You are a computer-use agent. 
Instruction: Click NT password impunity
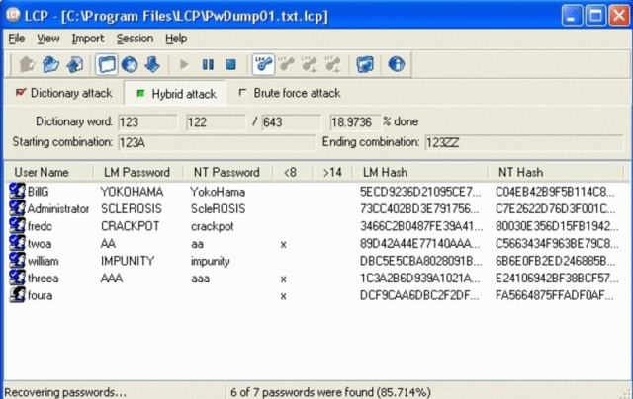pos(211,261)
